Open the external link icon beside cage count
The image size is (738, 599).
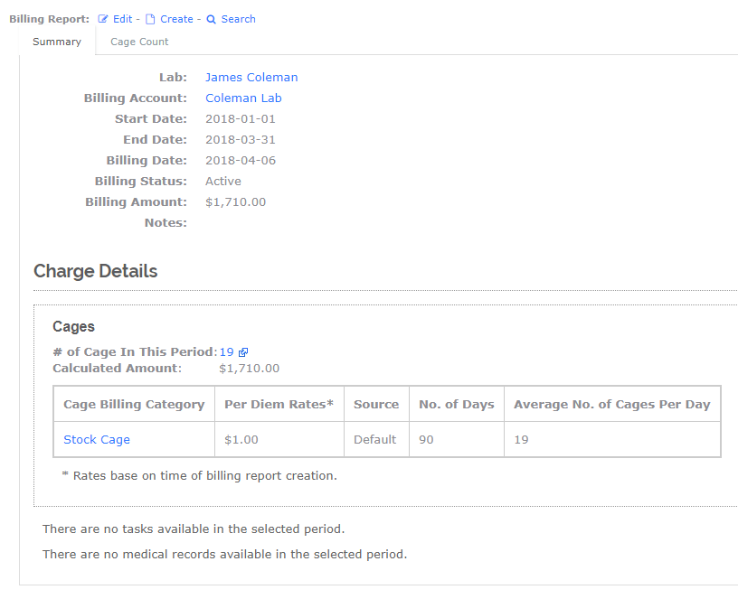point(243,352)
